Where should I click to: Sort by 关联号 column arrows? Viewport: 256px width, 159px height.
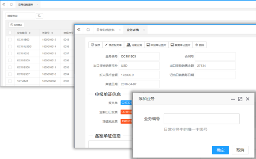pyautogui.click(x=52, y=33)
